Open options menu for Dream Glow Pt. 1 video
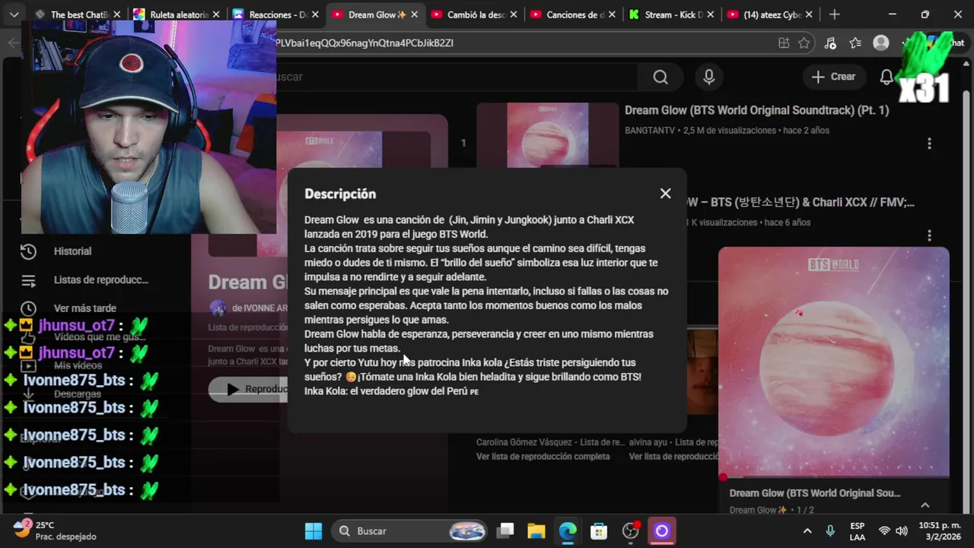The height and width of the screenshot is (548, 974). coord(929,143)
